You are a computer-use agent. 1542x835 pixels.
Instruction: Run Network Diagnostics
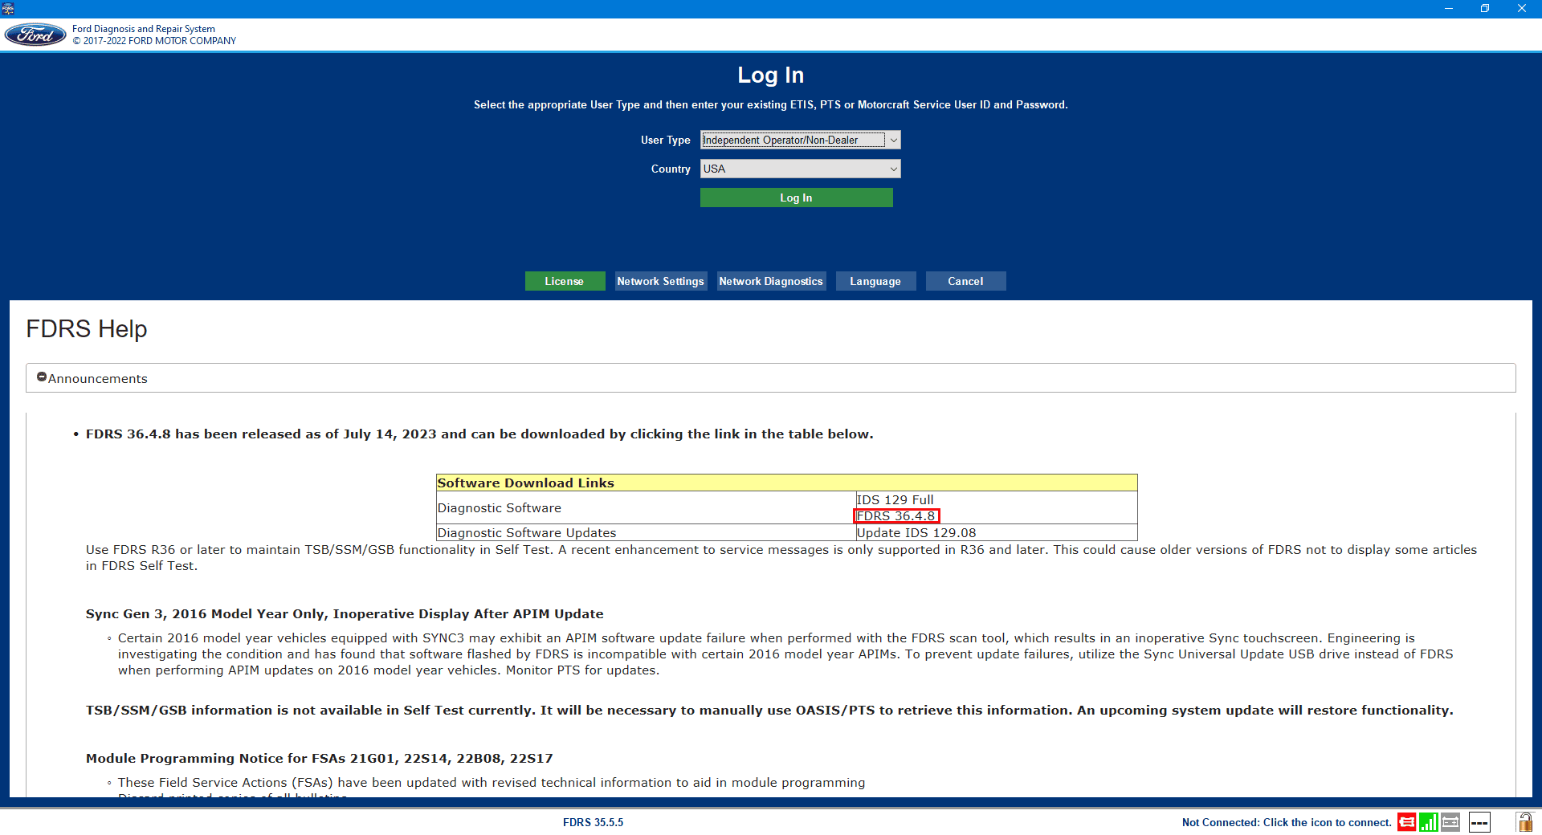click(x=771, y=281)
